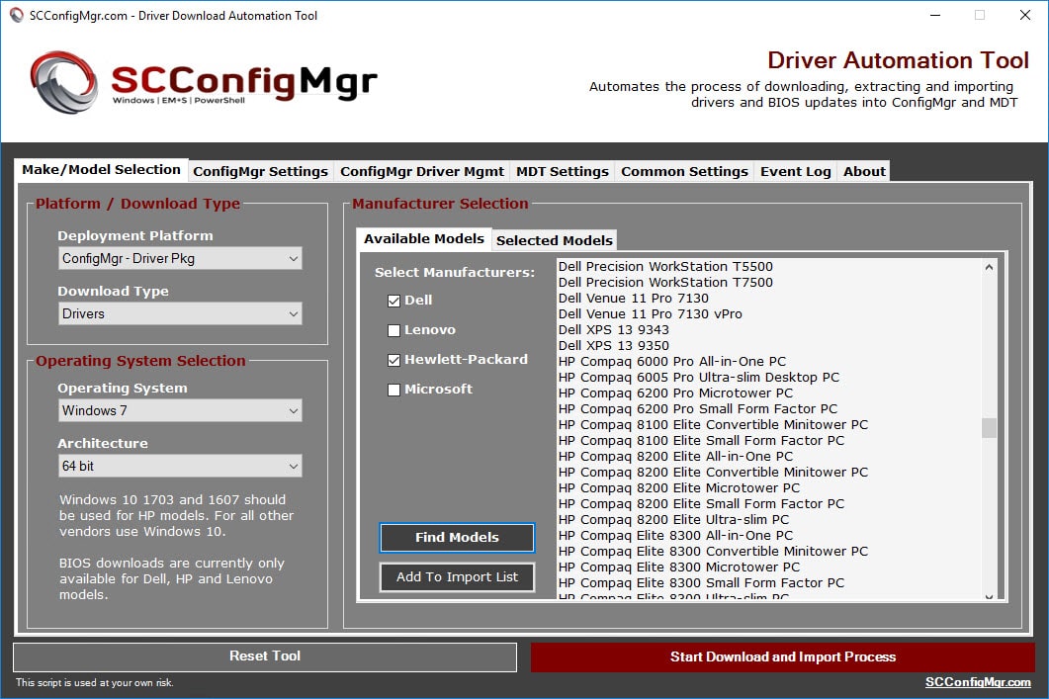Viewport: 1049px width, 699px height.
Task: Open the Operating System dropdown
Action: (x=180, y=410)
